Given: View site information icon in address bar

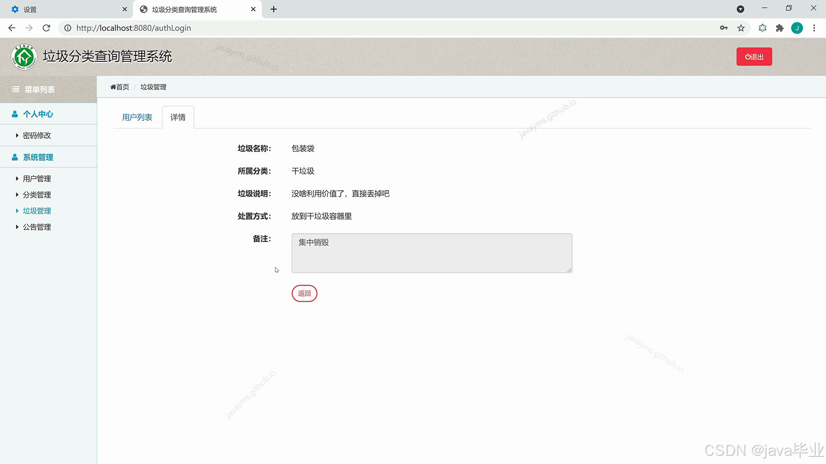Looking at the screenshot, I should pyautogui.click(x=68, y=28).
